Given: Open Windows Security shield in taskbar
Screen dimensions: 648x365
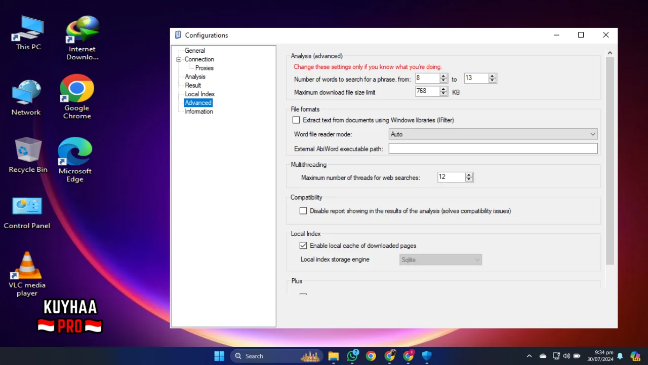Looking at the screenshot, I should pos(427,356).
